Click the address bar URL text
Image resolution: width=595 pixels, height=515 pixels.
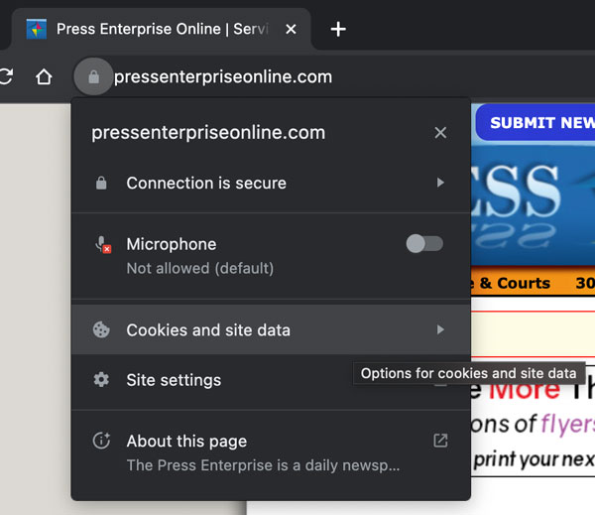[223, 77]
